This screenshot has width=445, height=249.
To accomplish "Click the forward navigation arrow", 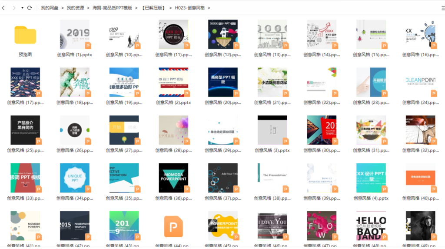I will pyautogui.click(x=13, y=8).
